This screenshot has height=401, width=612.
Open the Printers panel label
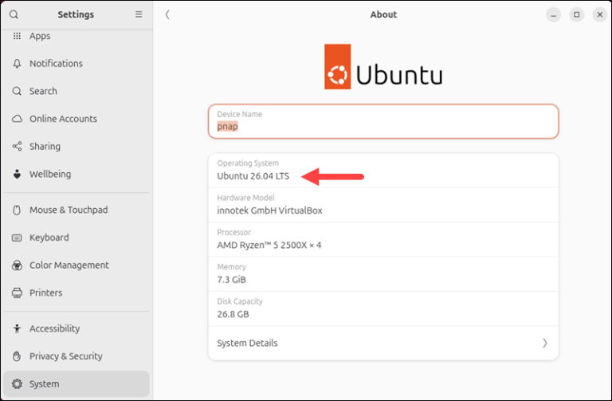(46, 293)
